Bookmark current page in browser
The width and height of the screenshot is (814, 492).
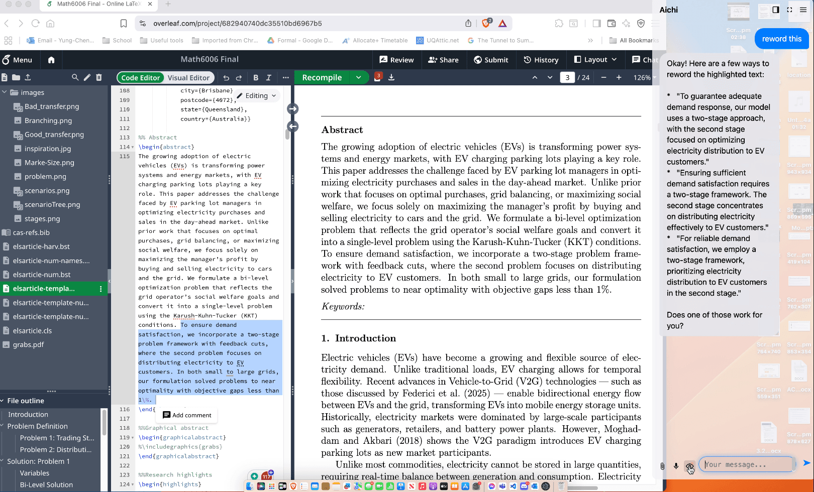click(124, 23)
